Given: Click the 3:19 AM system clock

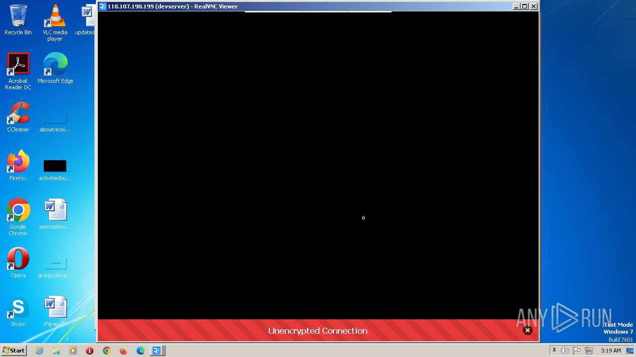Looking at the screenshot, I should point(611,351).
